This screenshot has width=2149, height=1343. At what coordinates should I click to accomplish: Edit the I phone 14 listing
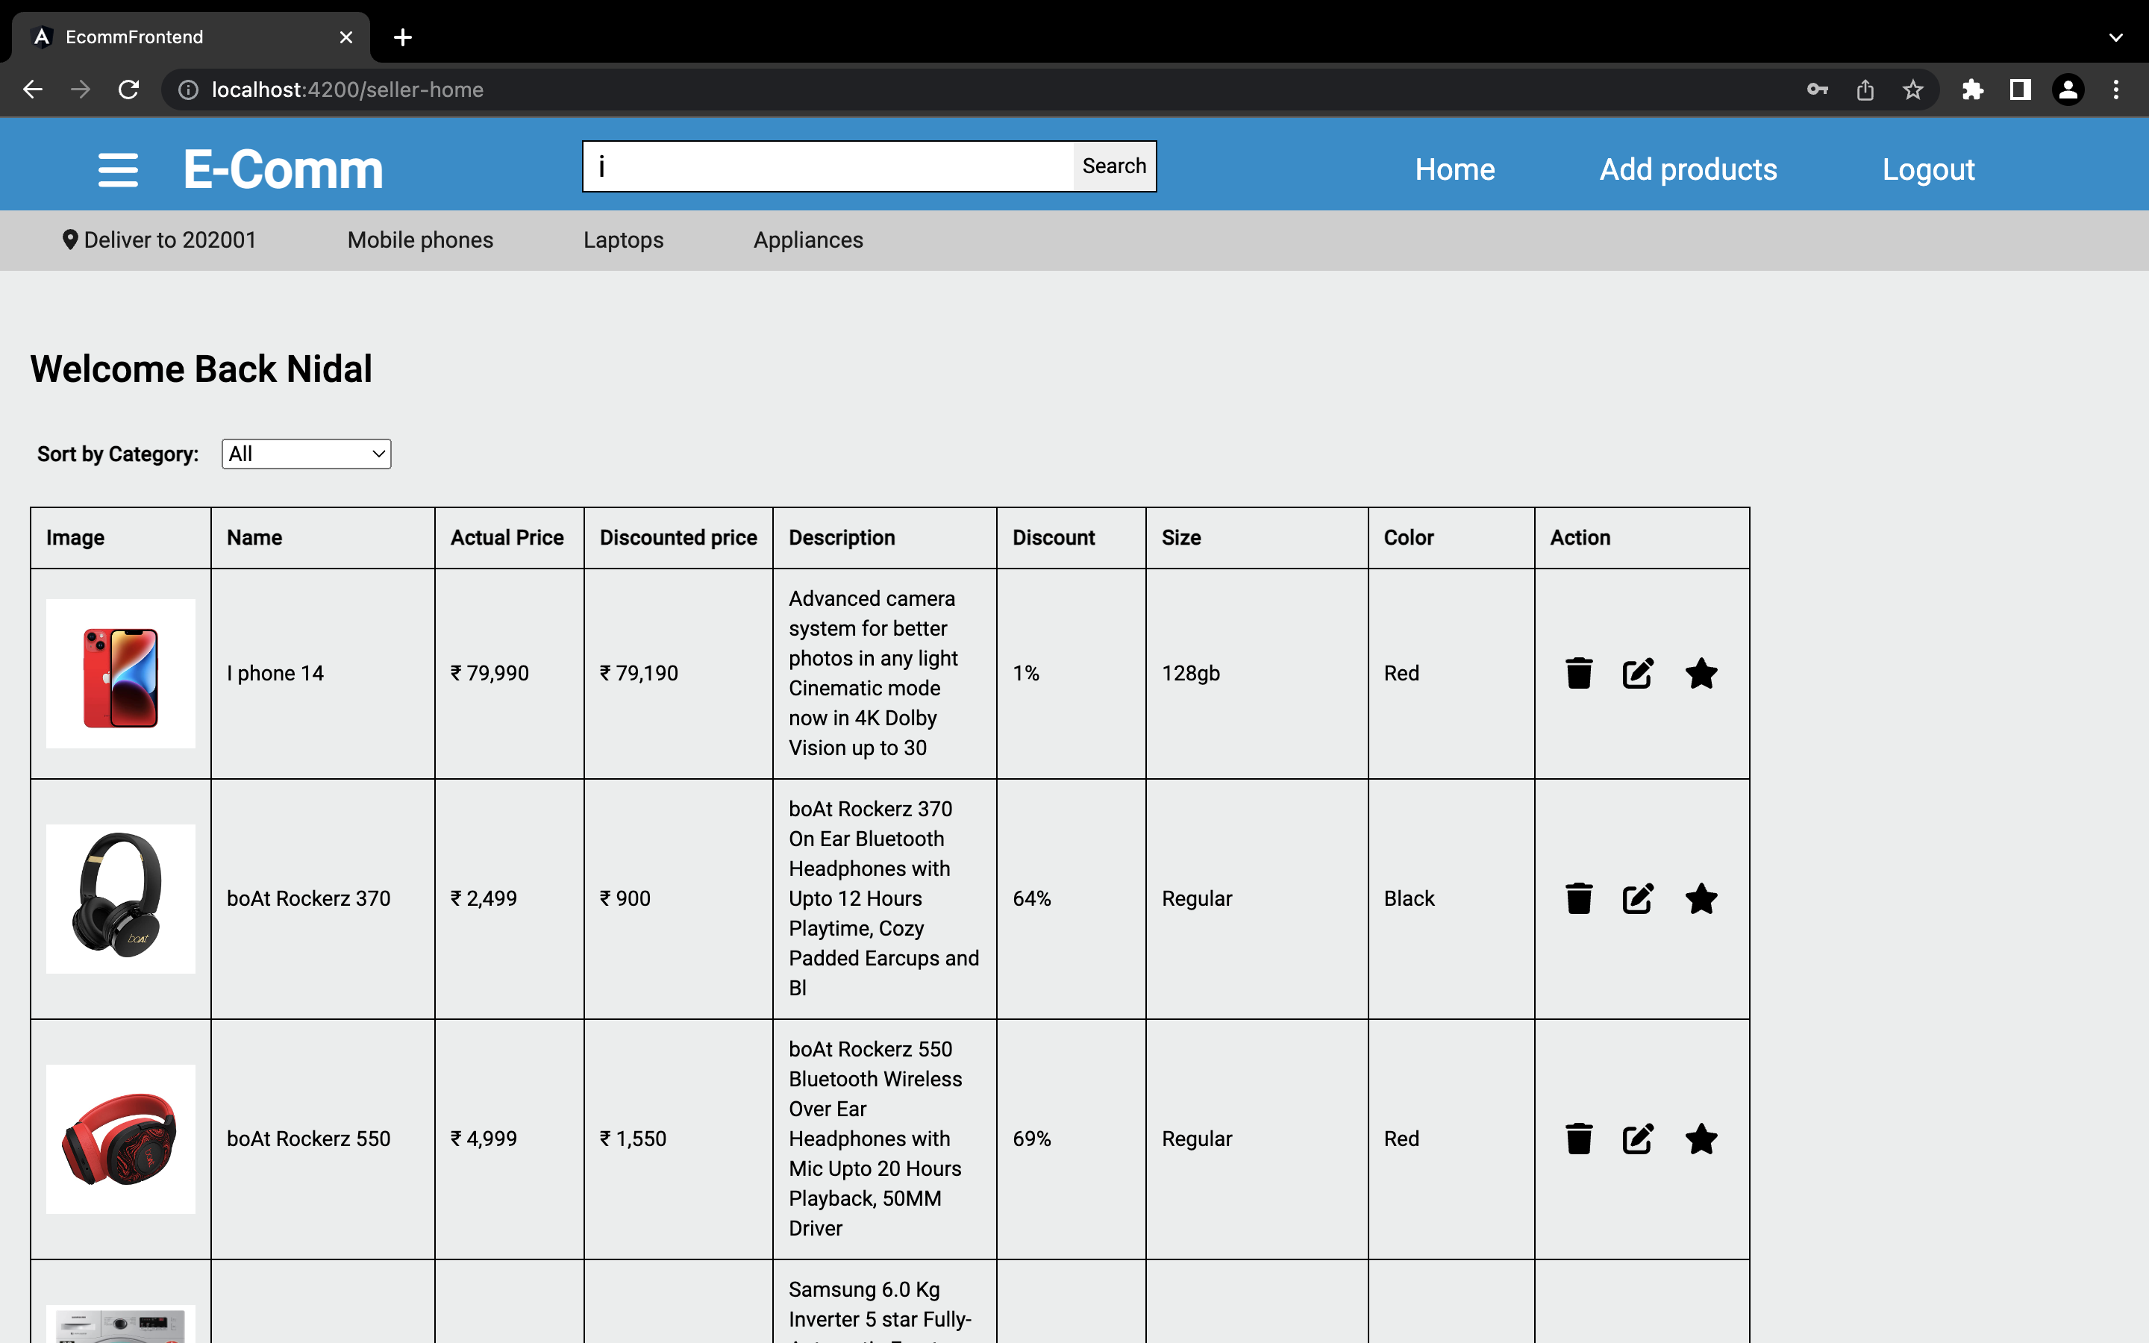1636,673
